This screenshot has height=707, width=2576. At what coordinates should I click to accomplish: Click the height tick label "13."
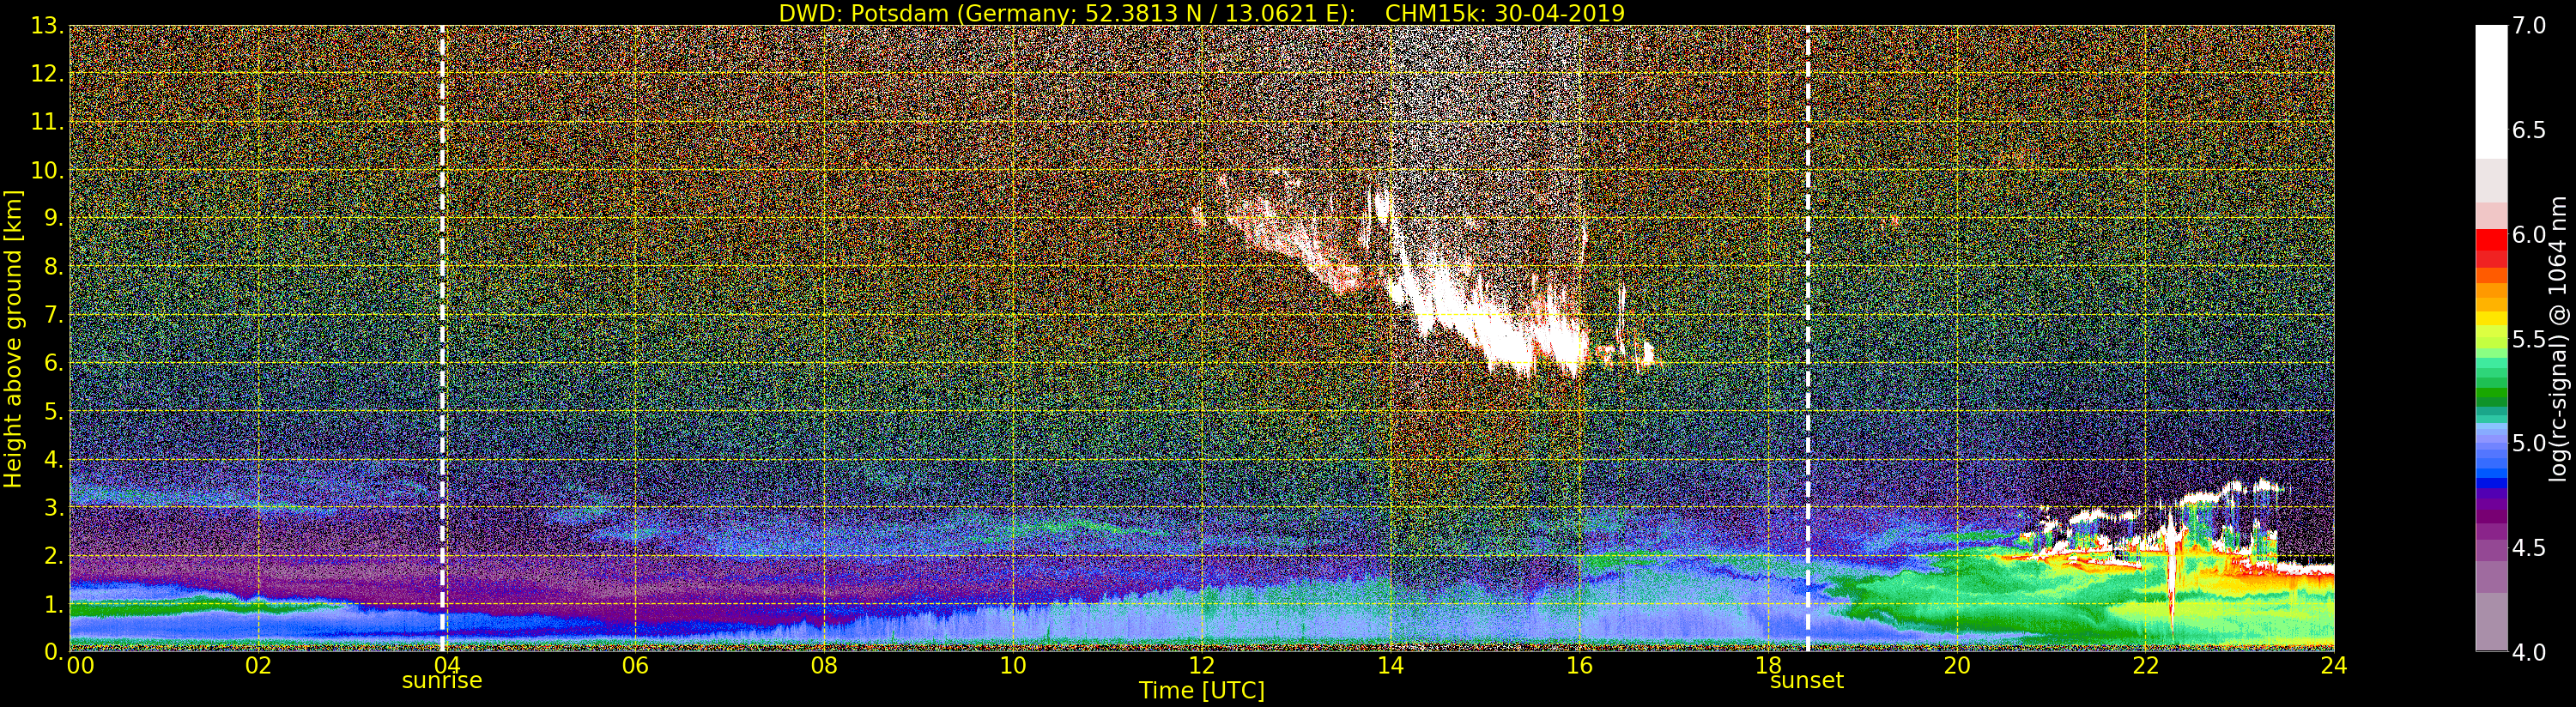[x=48, y=26]
